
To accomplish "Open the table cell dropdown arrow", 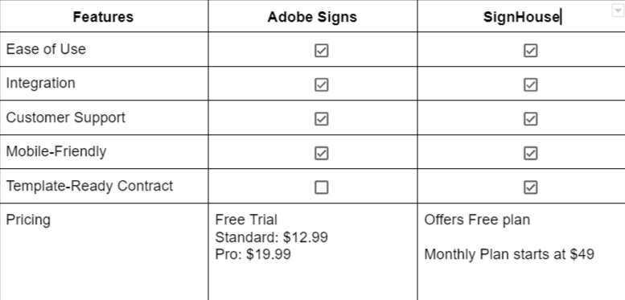I will click(617, 10).
